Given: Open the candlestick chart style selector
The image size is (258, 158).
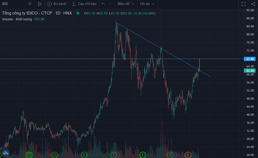Looking at the screenshot, I should pyautogui.click(x=40, y=4).
